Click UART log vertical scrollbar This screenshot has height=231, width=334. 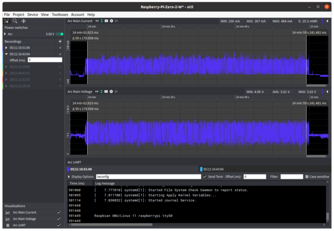[x=328, y=216]
